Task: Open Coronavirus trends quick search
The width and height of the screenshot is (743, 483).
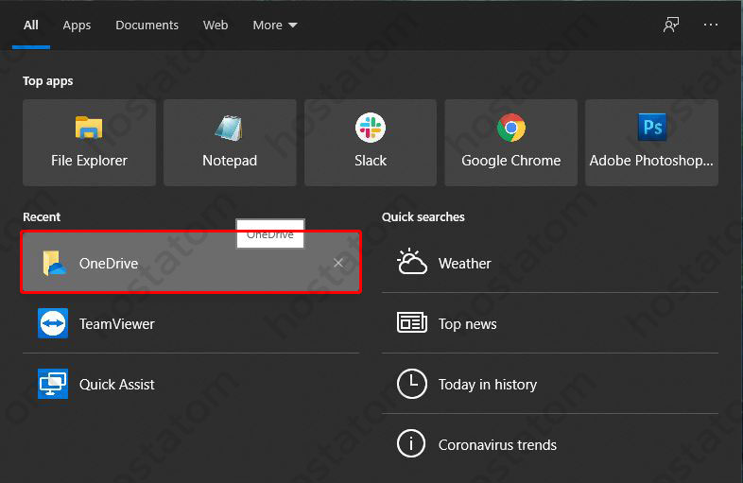Action: pos(497,444)
